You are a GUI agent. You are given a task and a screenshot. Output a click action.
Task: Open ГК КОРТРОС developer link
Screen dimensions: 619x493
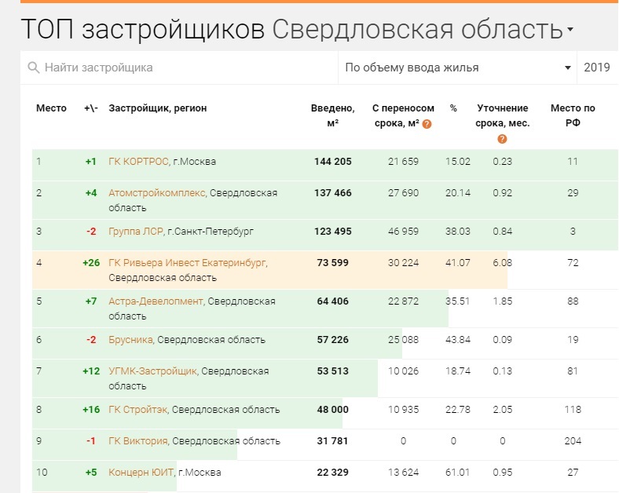(x=138, y=162)
